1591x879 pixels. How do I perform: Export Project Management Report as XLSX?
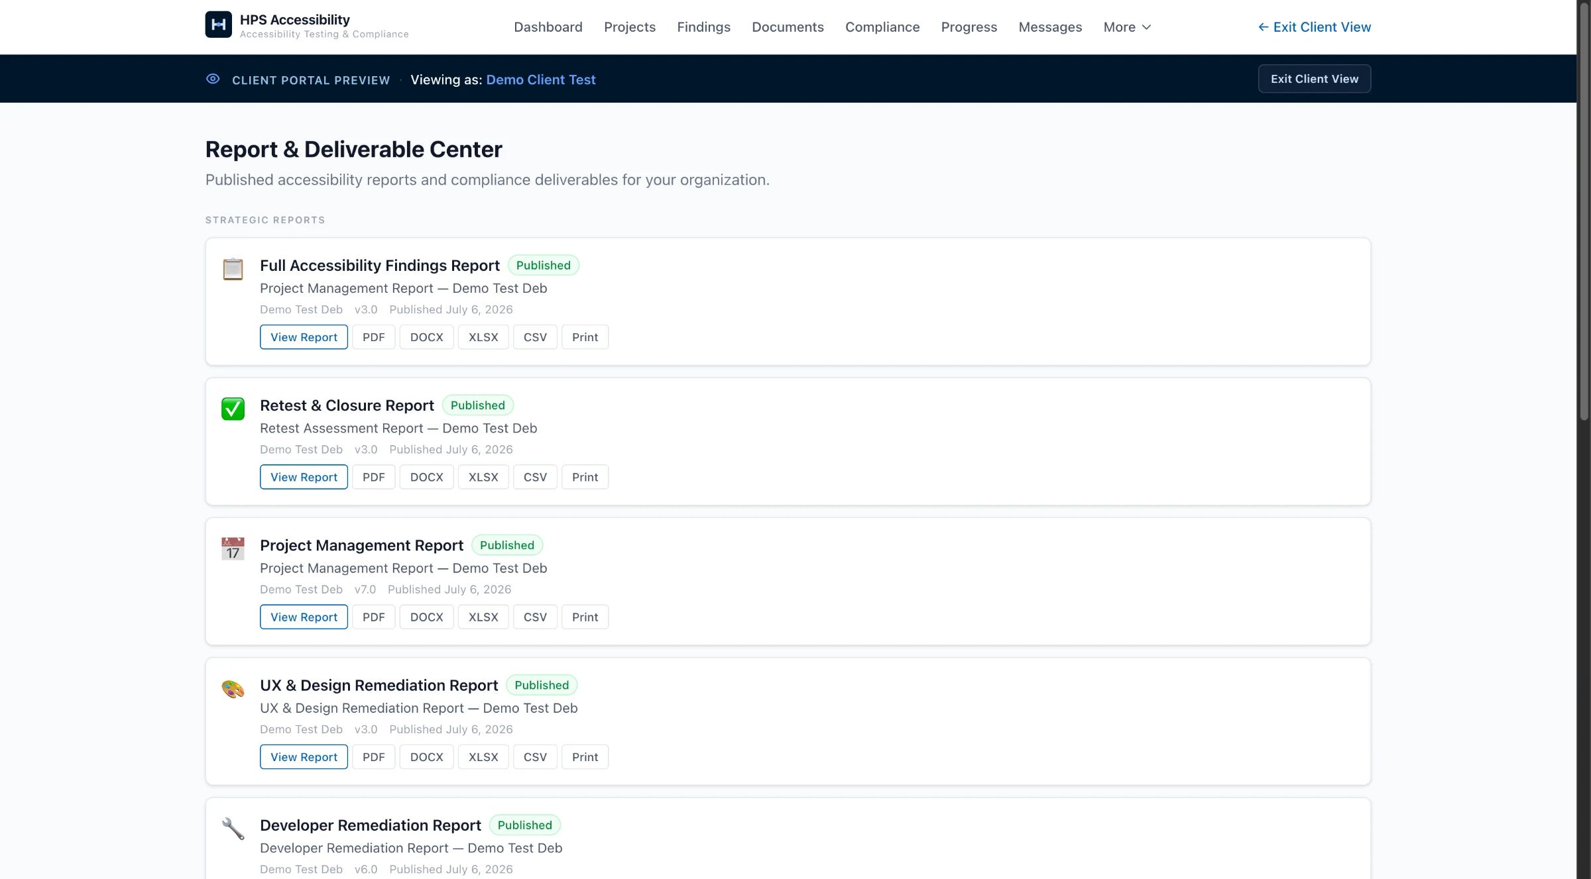click(x=483, y=617)
